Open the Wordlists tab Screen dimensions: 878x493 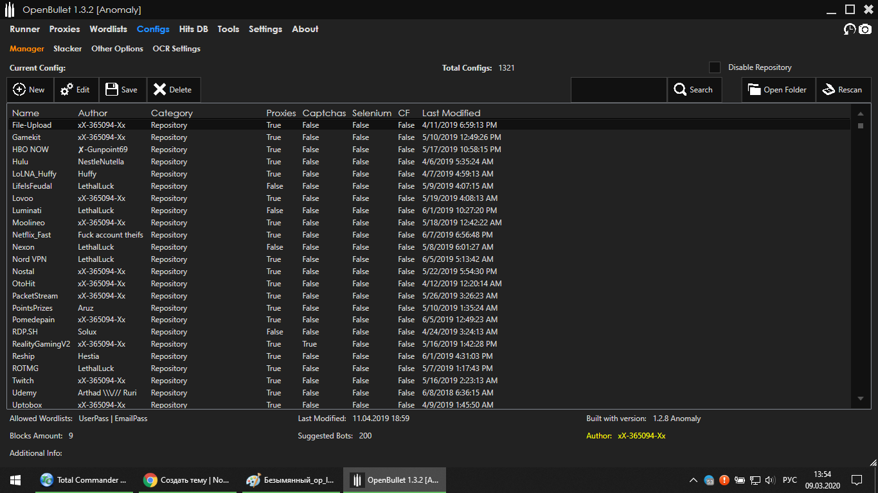point(109,29)
